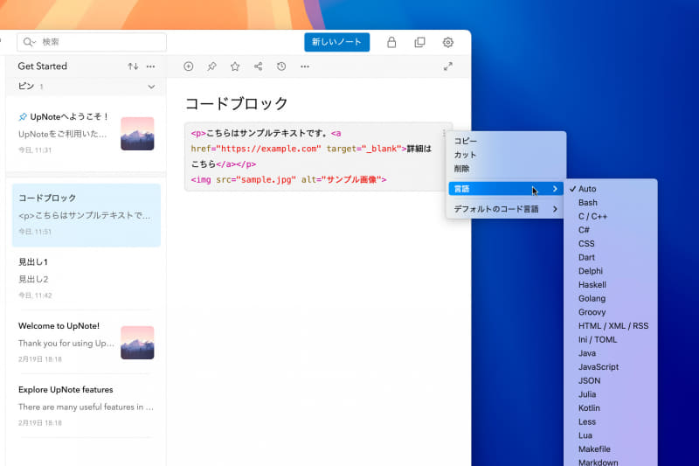Choose the checked Auto language option
This screenshot has height=466, width=699.
point(610,189)
